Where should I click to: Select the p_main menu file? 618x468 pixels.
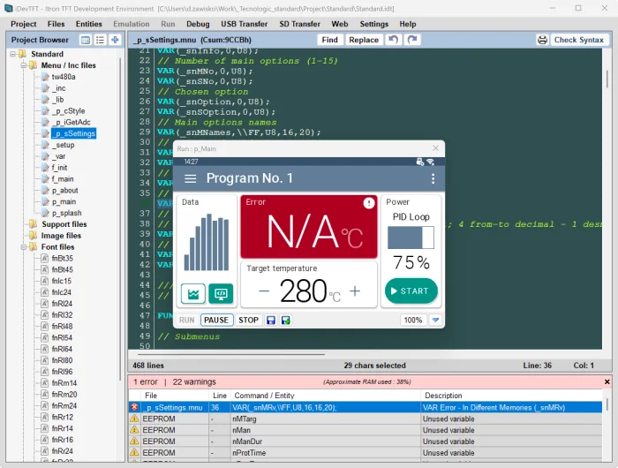[x=64, y=201]
